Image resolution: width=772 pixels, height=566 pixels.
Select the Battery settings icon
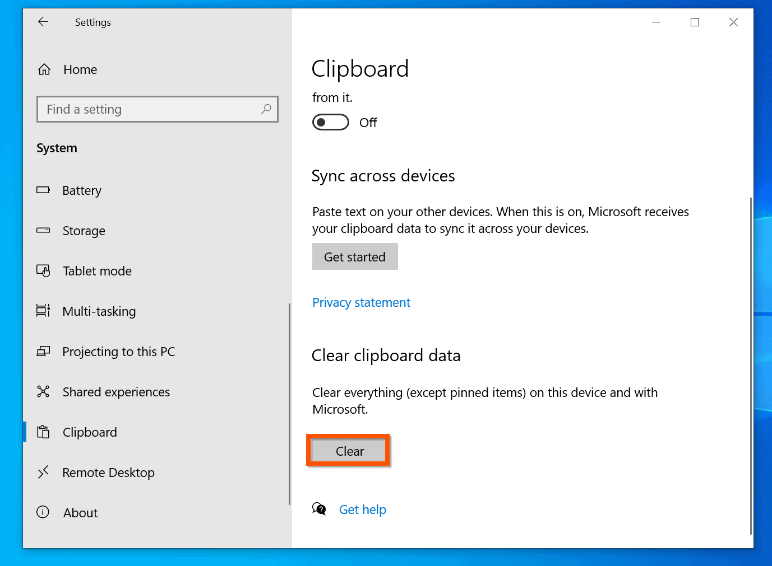pos(44,190)
